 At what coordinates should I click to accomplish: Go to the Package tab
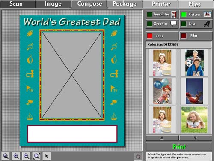tap(125, 4)
